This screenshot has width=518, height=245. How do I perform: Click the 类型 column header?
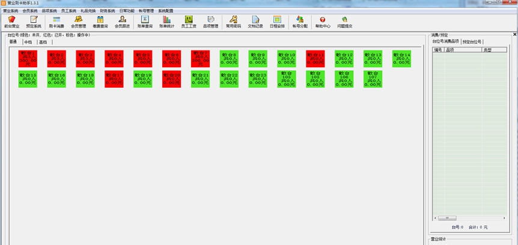coord(494,50)
